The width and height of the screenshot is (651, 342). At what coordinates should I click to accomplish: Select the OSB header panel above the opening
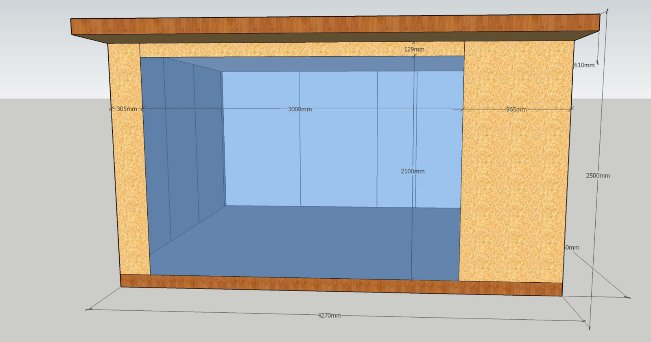pos(285,50)
